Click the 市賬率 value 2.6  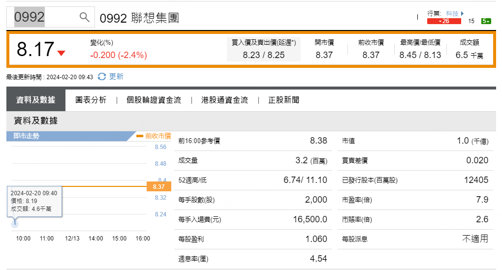pos(482,219)
